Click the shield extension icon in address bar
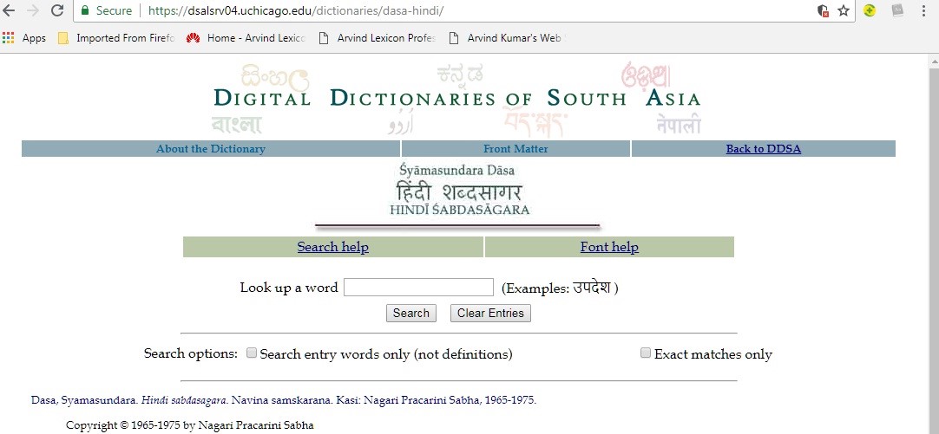Image resolution: width=939 pixels, height=434 pixels. pos(823,10)
